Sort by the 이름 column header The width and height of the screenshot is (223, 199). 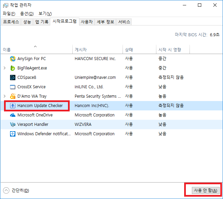tap(36, 49)
